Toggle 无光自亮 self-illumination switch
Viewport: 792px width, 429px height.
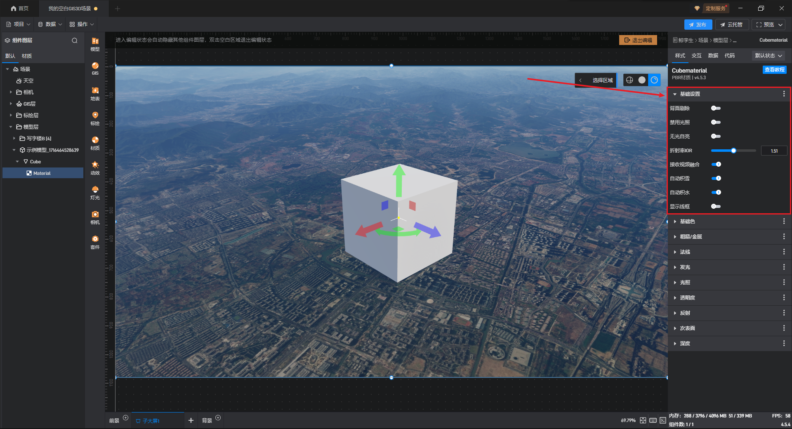point(716,136)
